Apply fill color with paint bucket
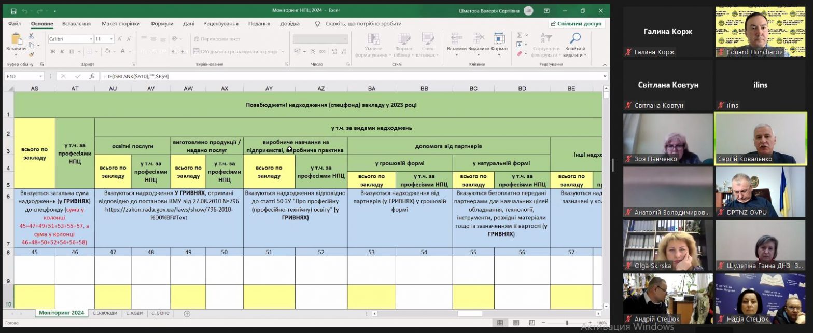The height and width of the screenshot is (333, 813). (106, 51)
